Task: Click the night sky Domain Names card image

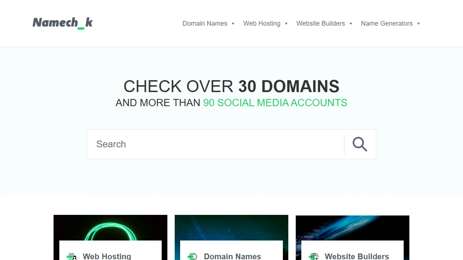Action: tap(231, 227)
